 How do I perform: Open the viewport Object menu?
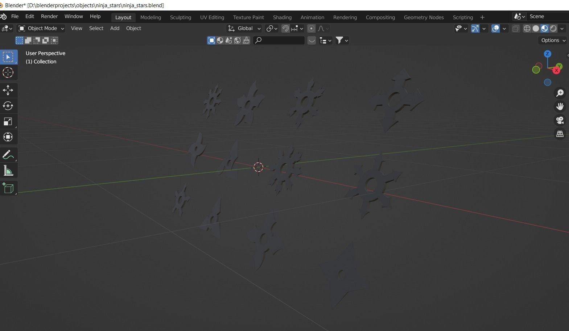pos(133,28)
